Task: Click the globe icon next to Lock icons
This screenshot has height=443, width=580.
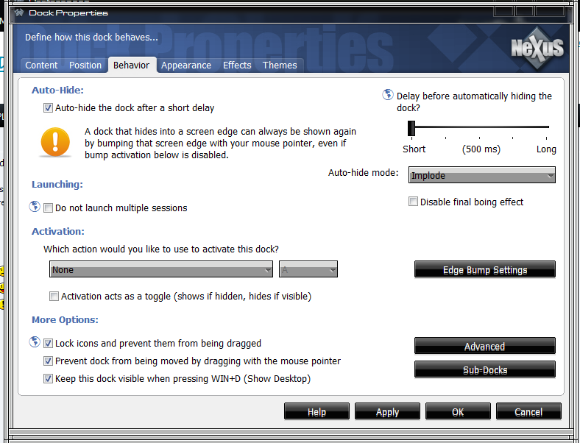Action: [35, 342]
